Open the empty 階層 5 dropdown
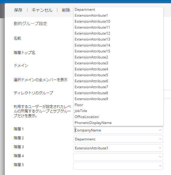The image size is (171, 175). pos(118,166)
